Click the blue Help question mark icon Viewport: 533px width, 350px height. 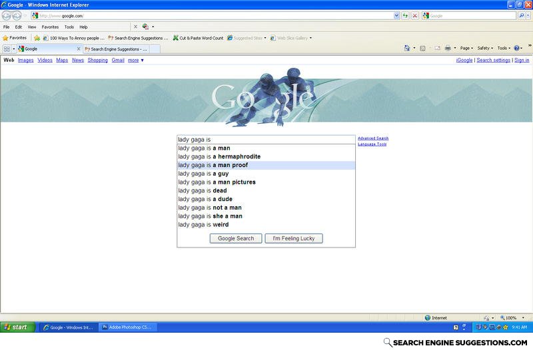pyautogui.click(x=517, y=48)
